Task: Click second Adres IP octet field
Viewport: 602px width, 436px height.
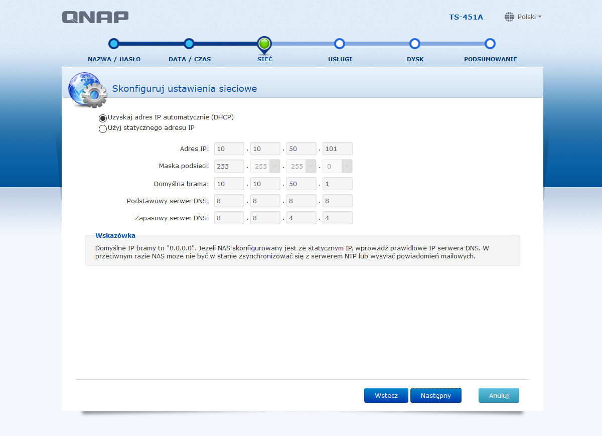Action: point(265,149)
